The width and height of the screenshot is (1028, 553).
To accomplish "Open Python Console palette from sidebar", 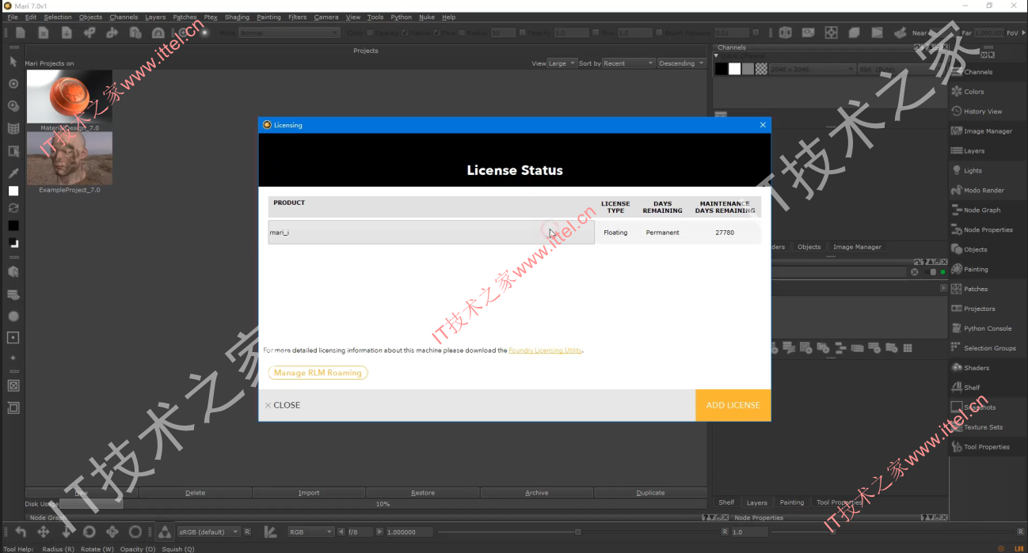I will [988, 328].
